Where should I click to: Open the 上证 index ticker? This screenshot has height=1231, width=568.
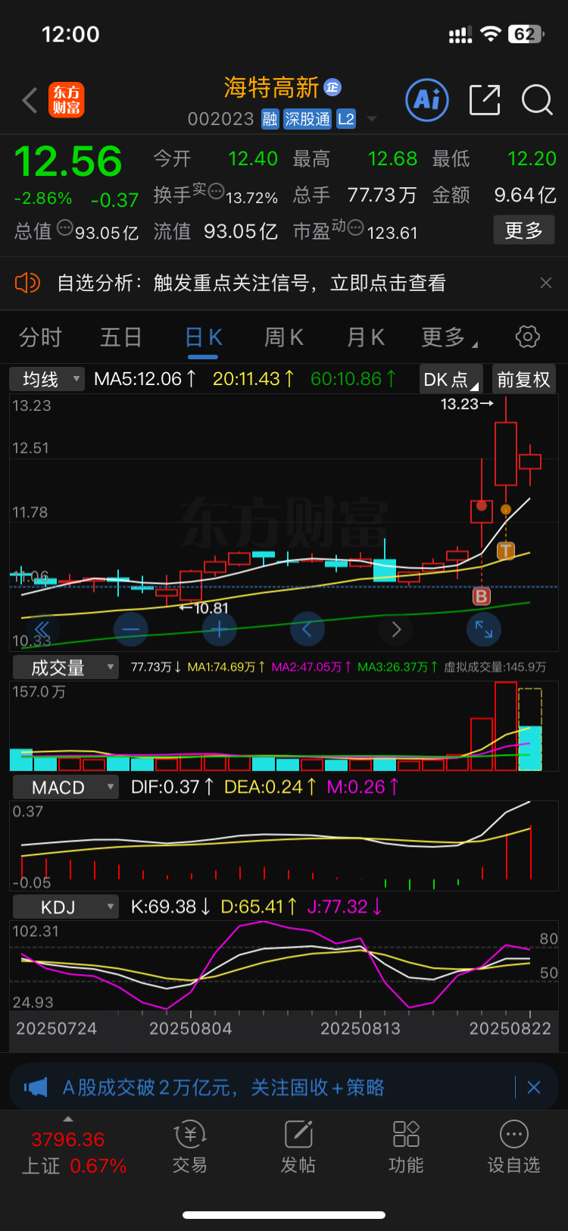coord(73,1152)
